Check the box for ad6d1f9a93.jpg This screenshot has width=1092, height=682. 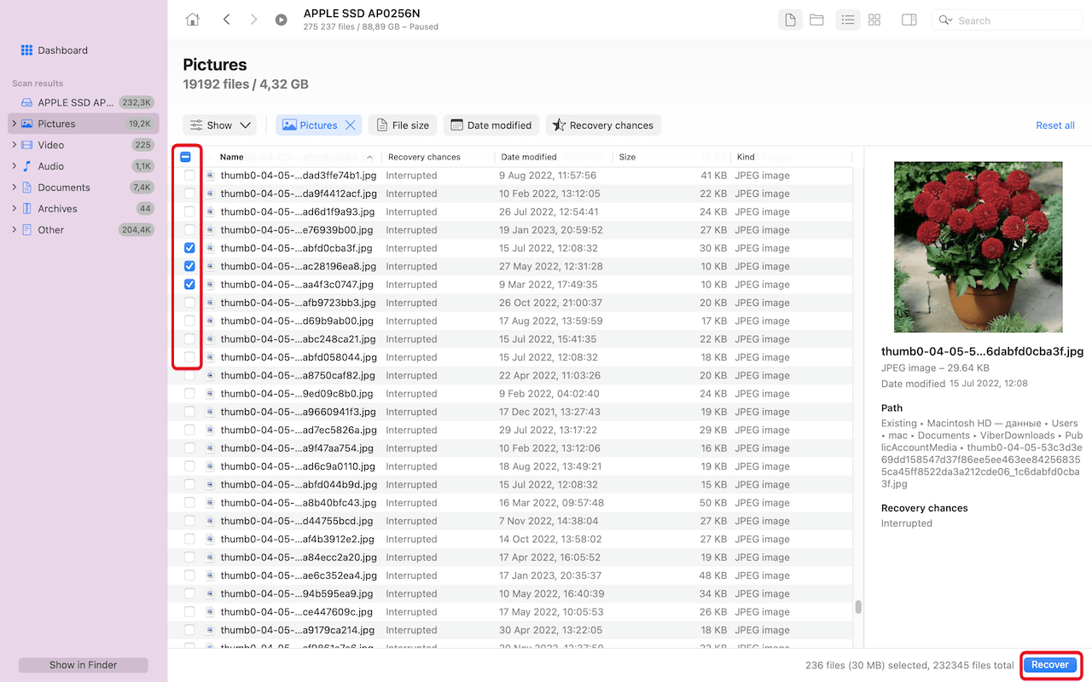click(x=189, y=211)
